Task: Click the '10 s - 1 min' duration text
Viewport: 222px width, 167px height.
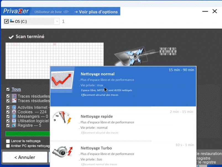Action: tap(185, 145)
